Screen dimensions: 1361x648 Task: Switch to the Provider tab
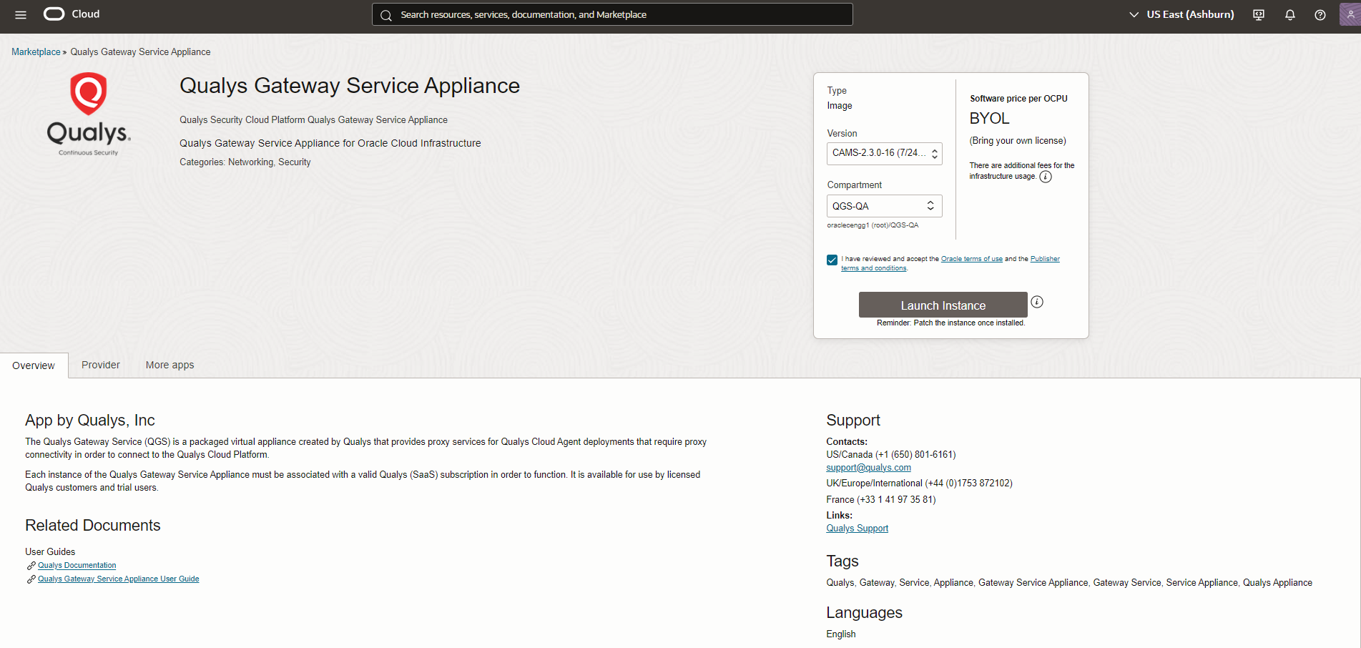pos(101,365)
